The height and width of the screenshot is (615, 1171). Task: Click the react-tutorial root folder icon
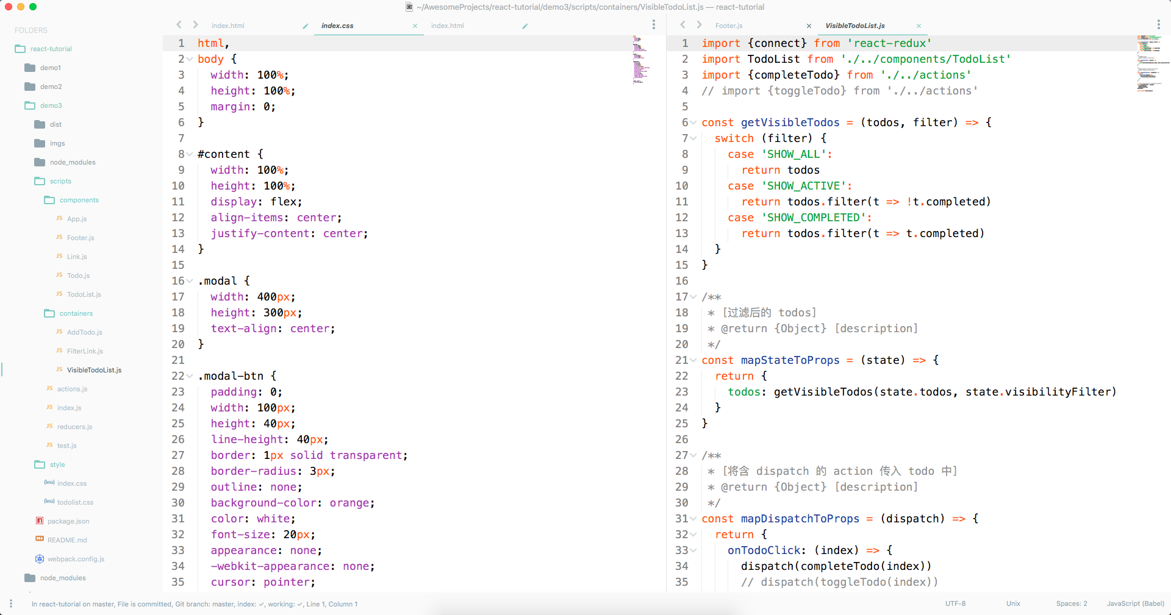(20, 49)
